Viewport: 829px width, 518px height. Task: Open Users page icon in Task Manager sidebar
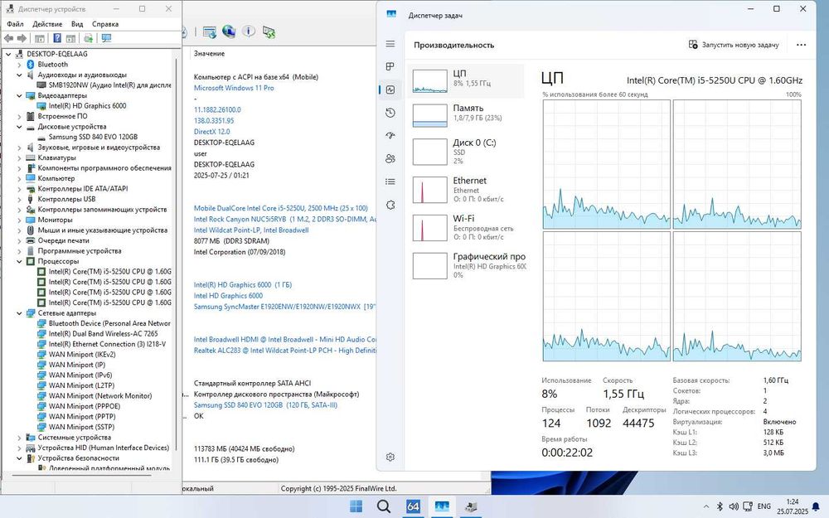point(390,158)
